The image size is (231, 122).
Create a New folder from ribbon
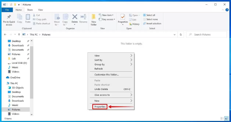click(94, 20)
